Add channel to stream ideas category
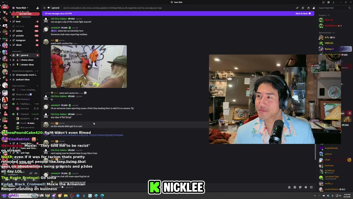353x199 pixels. [x=38, y=71]
